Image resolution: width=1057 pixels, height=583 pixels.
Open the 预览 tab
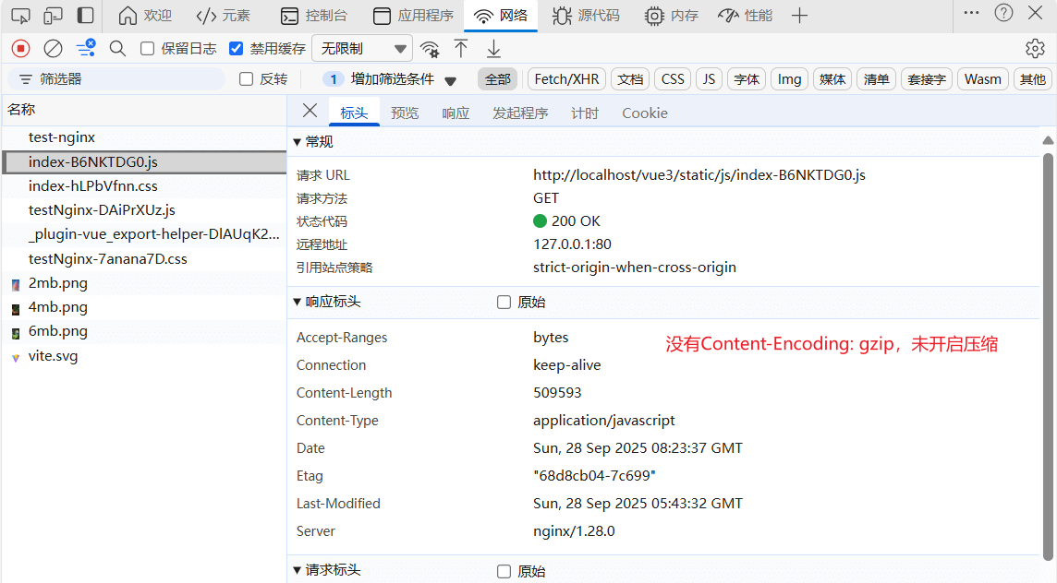click(x=405, y=113)
